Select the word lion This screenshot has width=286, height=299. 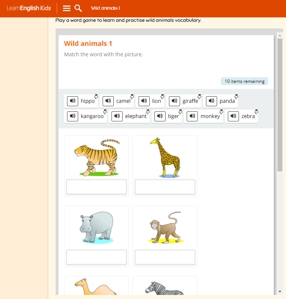point(157,101)
